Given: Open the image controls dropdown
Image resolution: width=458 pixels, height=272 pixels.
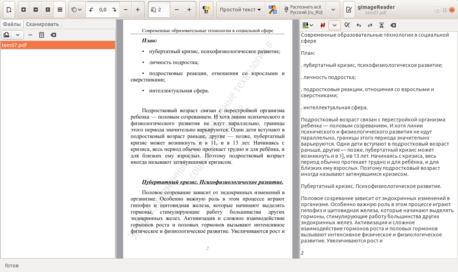Looking at the screenshot, I should point(77,10).
